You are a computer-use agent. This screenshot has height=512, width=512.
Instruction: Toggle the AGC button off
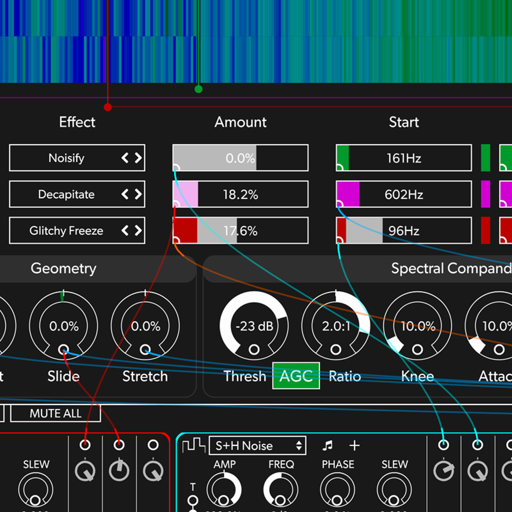click(x=296, y=376)
